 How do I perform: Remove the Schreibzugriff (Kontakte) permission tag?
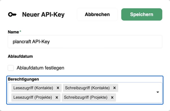114,88
